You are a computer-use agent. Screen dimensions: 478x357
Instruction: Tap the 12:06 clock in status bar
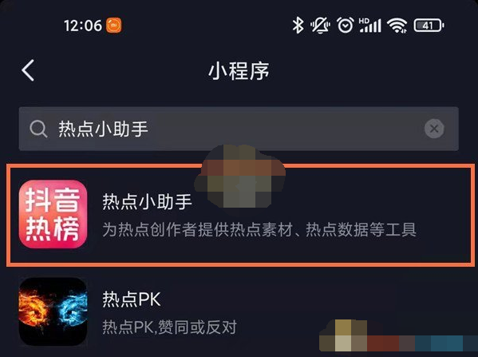tap(83, 26)
